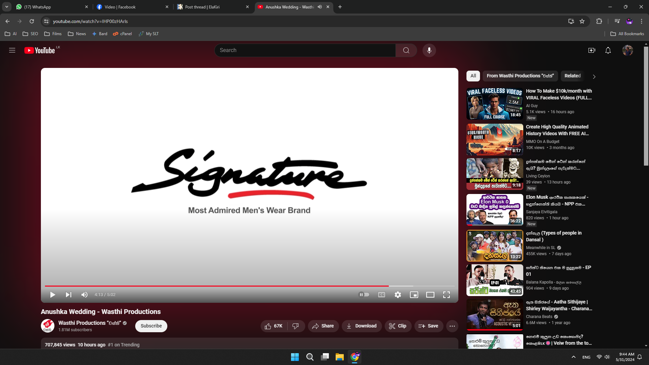Viewport: 649px width, 365px height.
Task: Bookmark this page with the star
Action: click(x=582, y=21)
